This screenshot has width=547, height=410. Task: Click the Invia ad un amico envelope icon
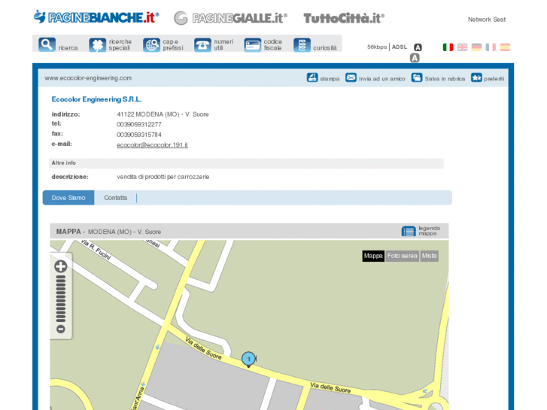coord(351,77)
